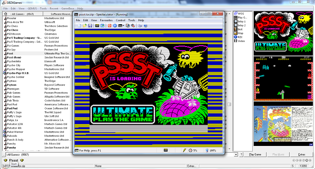Click the in-game screenshot thumbnail
Image resolution: width=315 pixels, height=169 pixels.
click(283, 78)
